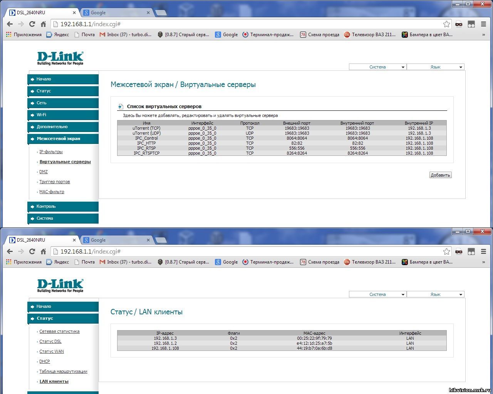Click D-Link logo on Виртуальные серверы page
The height and width of the screenshot is (394, 493).
(60, 58)
